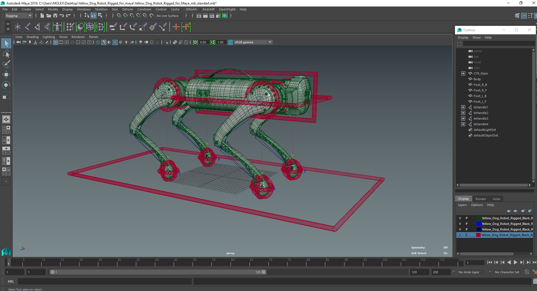Image resolution: width=537 pixels, height=291 pixels.
Task: Toggle V visibility on selected red layer
Action: (460, 235)
